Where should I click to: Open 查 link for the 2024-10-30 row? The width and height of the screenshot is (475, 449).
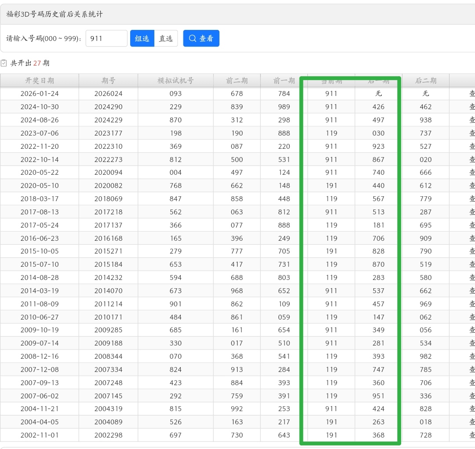point(471,107)
